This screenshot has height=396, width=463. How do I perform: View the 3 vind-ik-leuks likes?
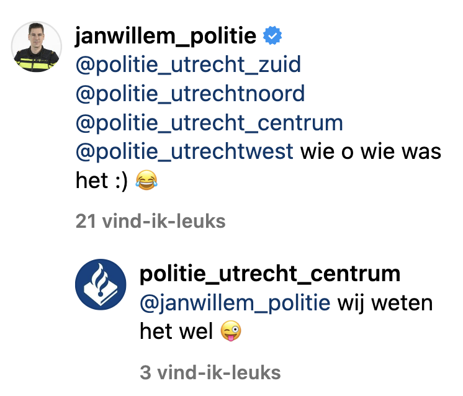210,372
